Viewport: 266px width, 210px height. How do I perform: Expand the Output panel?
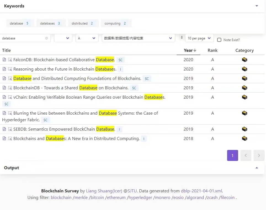click(257, 168)
